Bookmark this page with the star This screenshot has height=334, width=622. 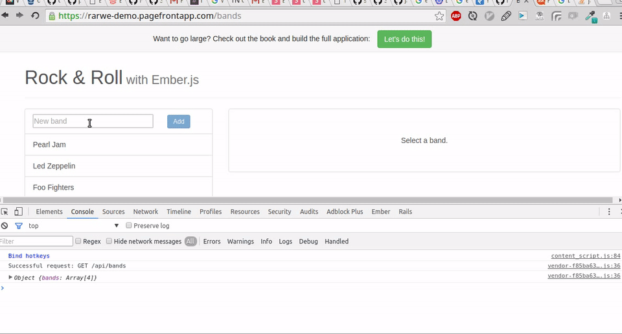(439, 16)
